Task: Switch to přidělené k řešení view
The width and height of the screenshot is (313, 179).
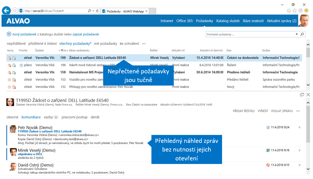Action: (x=42, y=44)
